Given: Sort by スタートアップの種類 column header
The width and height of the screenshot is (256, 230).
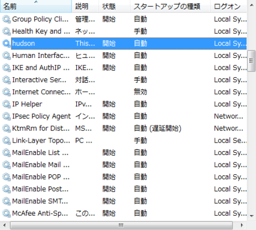Looking at the screenshot, I should 170,6.
